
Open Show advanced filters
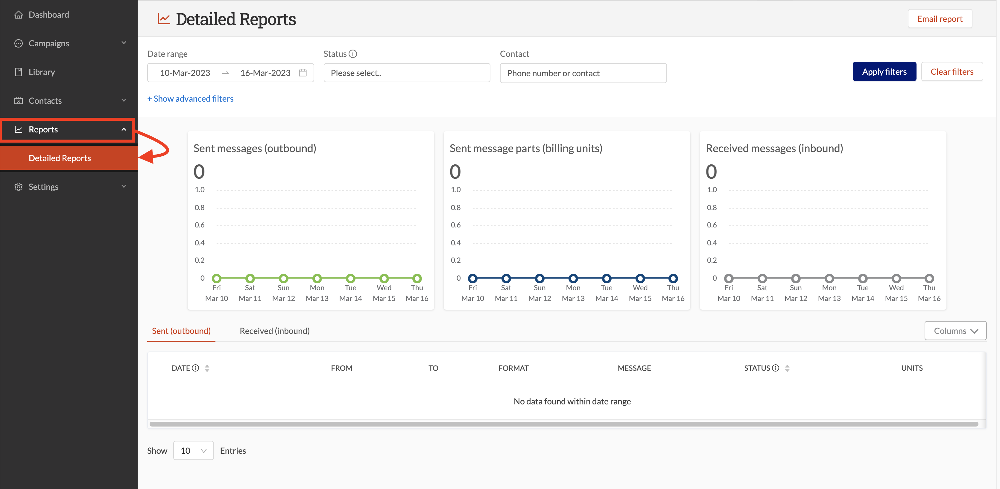pos(190,99)
